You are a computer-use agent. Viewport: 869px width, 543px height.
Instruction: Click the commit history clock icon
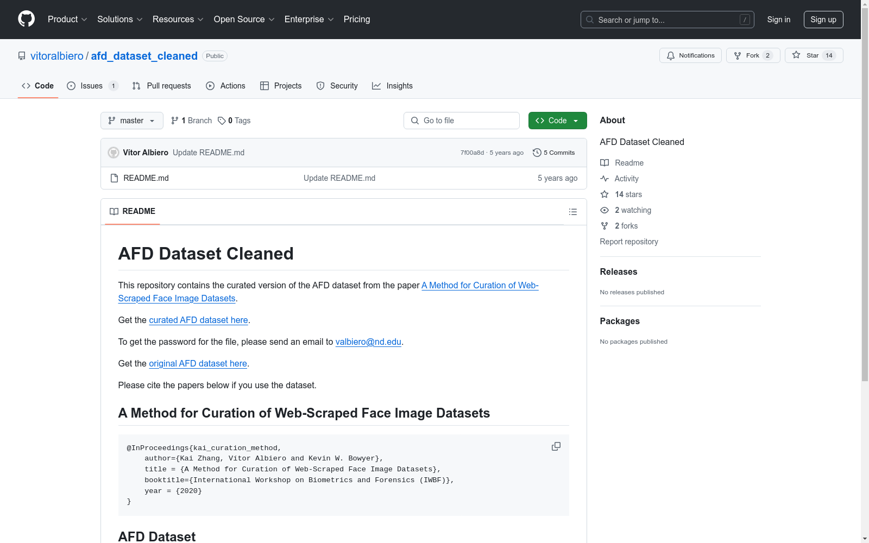click(537, 153)
